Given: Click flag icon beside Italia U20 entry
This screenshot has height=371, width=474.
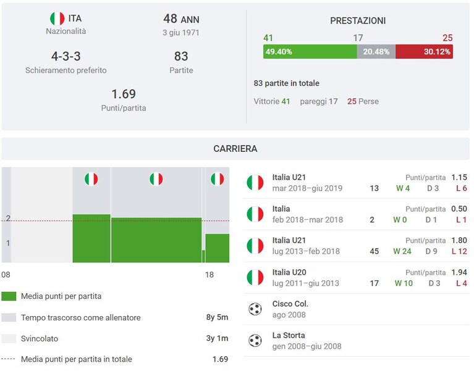Looking at the screenshot, I should [x=255, y=277].
